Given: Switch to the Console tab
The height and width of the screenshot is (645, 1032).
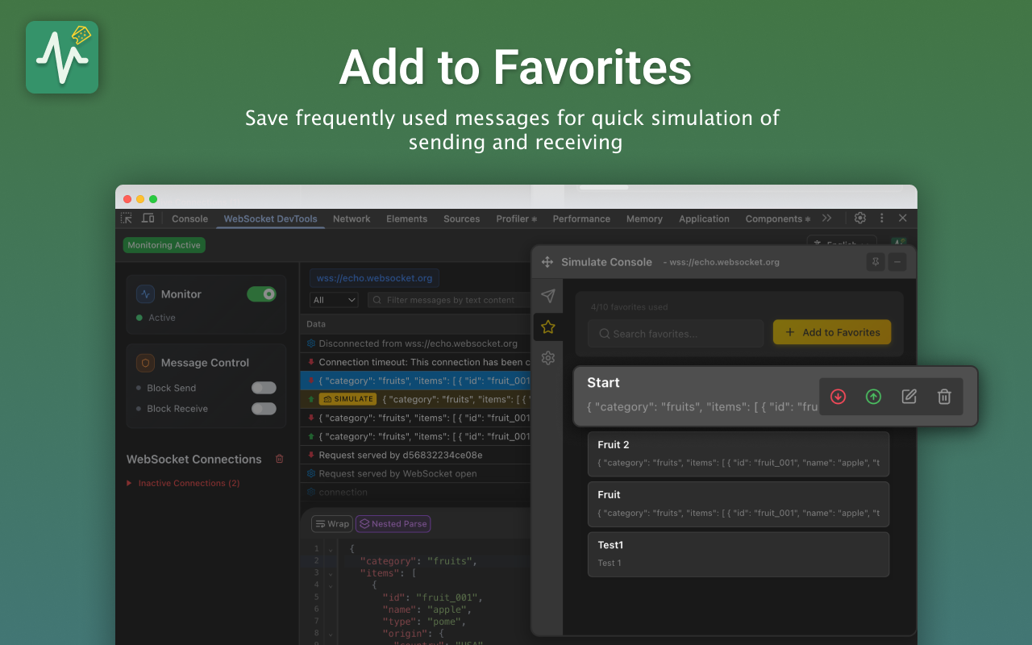Looking at the screenshot, I should pos(189,218).
